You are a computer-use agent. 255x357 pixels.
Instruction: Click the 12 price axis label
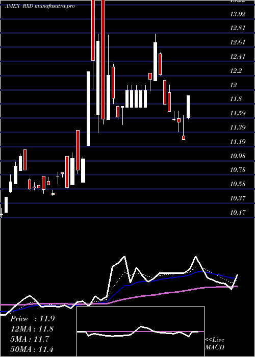pos(234,85)
